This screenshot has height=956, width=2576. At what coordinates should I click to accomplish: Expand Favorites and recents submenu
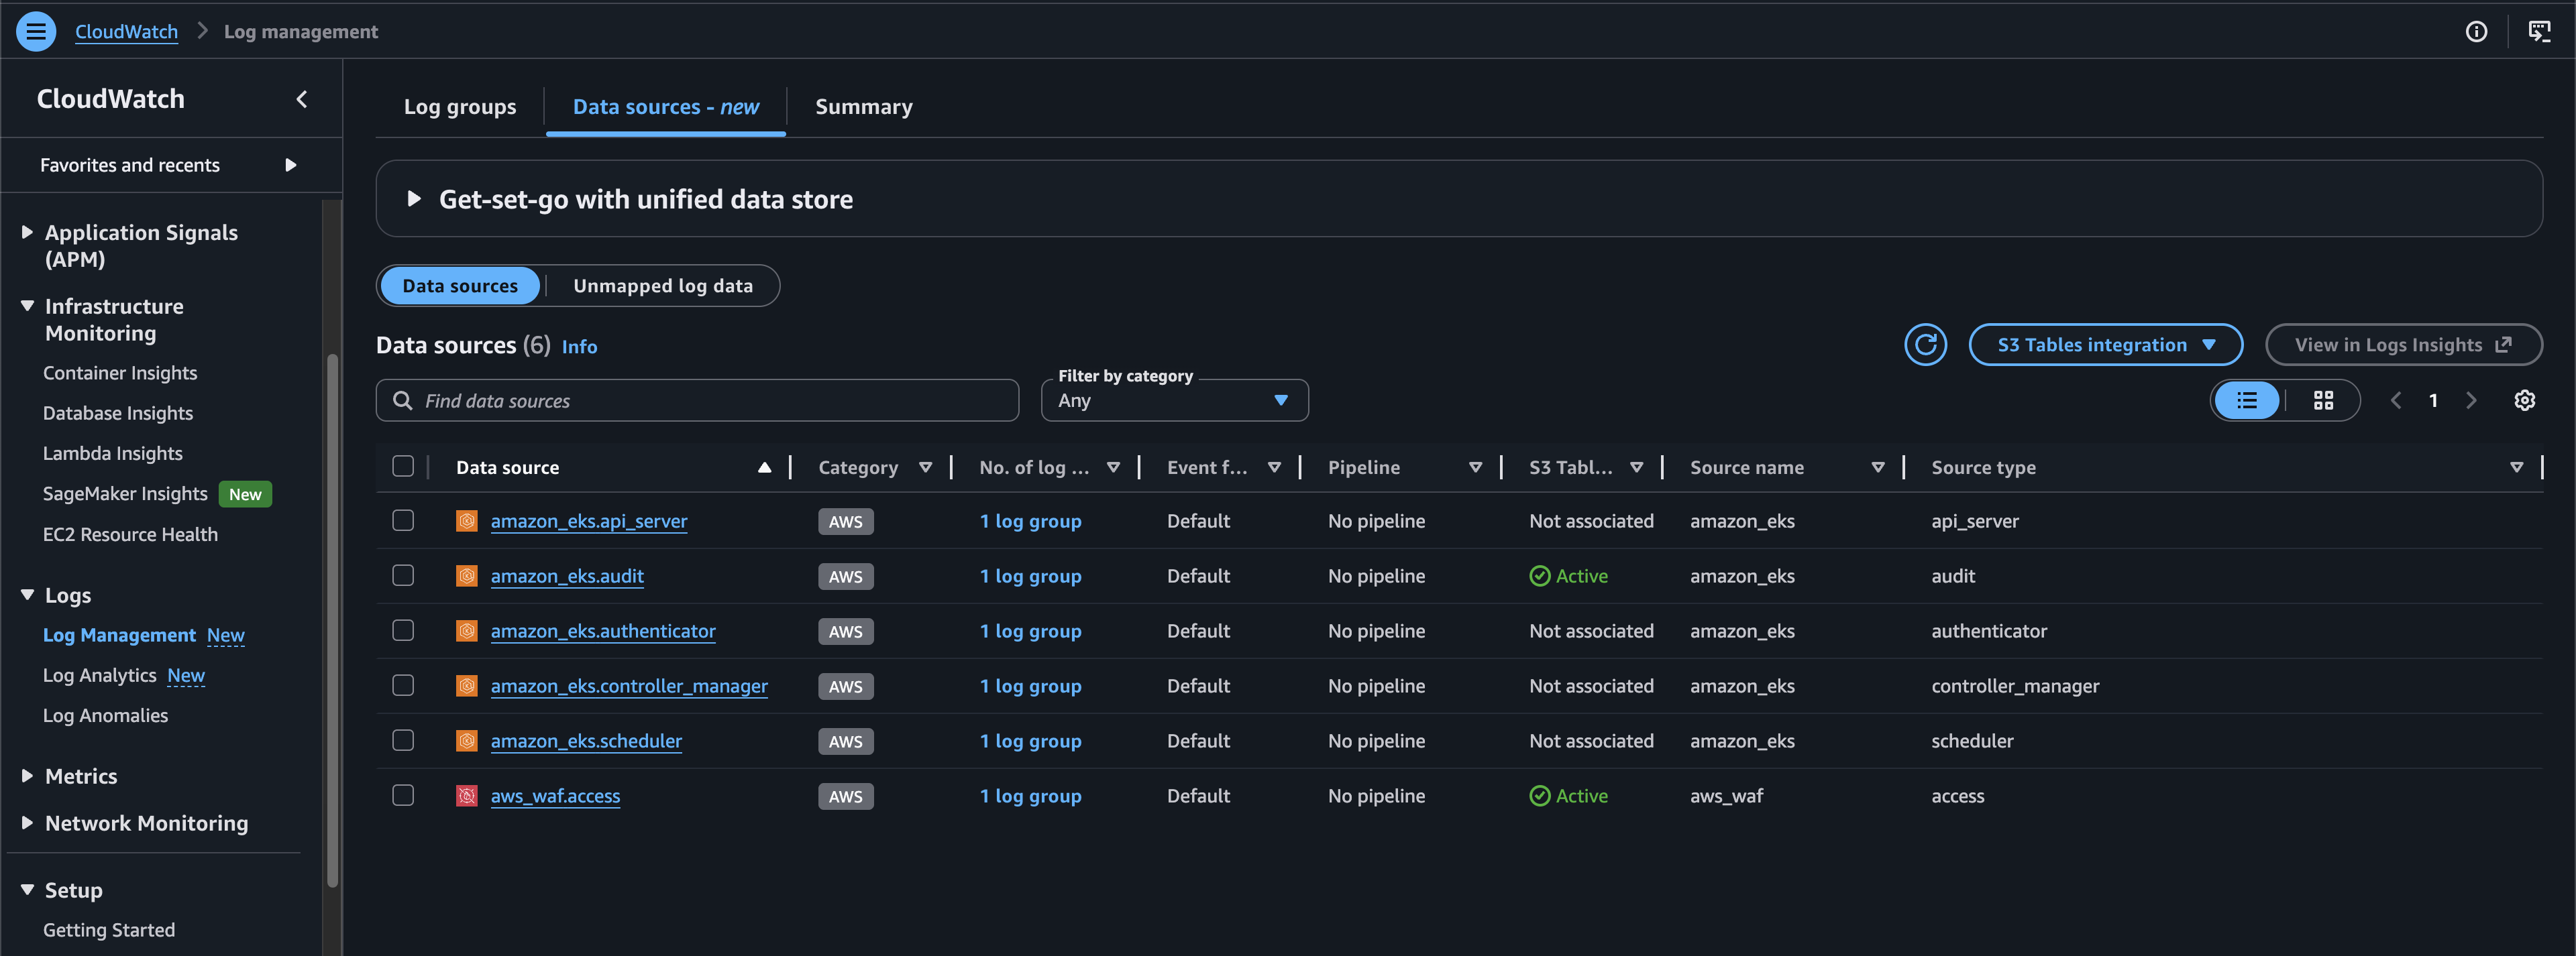(x=290, y=165)
